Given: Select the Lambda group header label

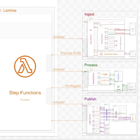Looking at the screenshot, I should tap(10, 10).
